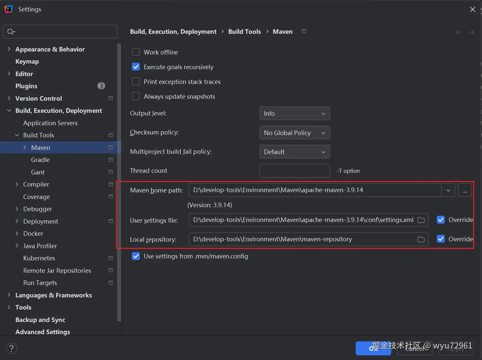Click the Cancel button
This screenshot has height=360, width=482.
click(x=415, y=348)
